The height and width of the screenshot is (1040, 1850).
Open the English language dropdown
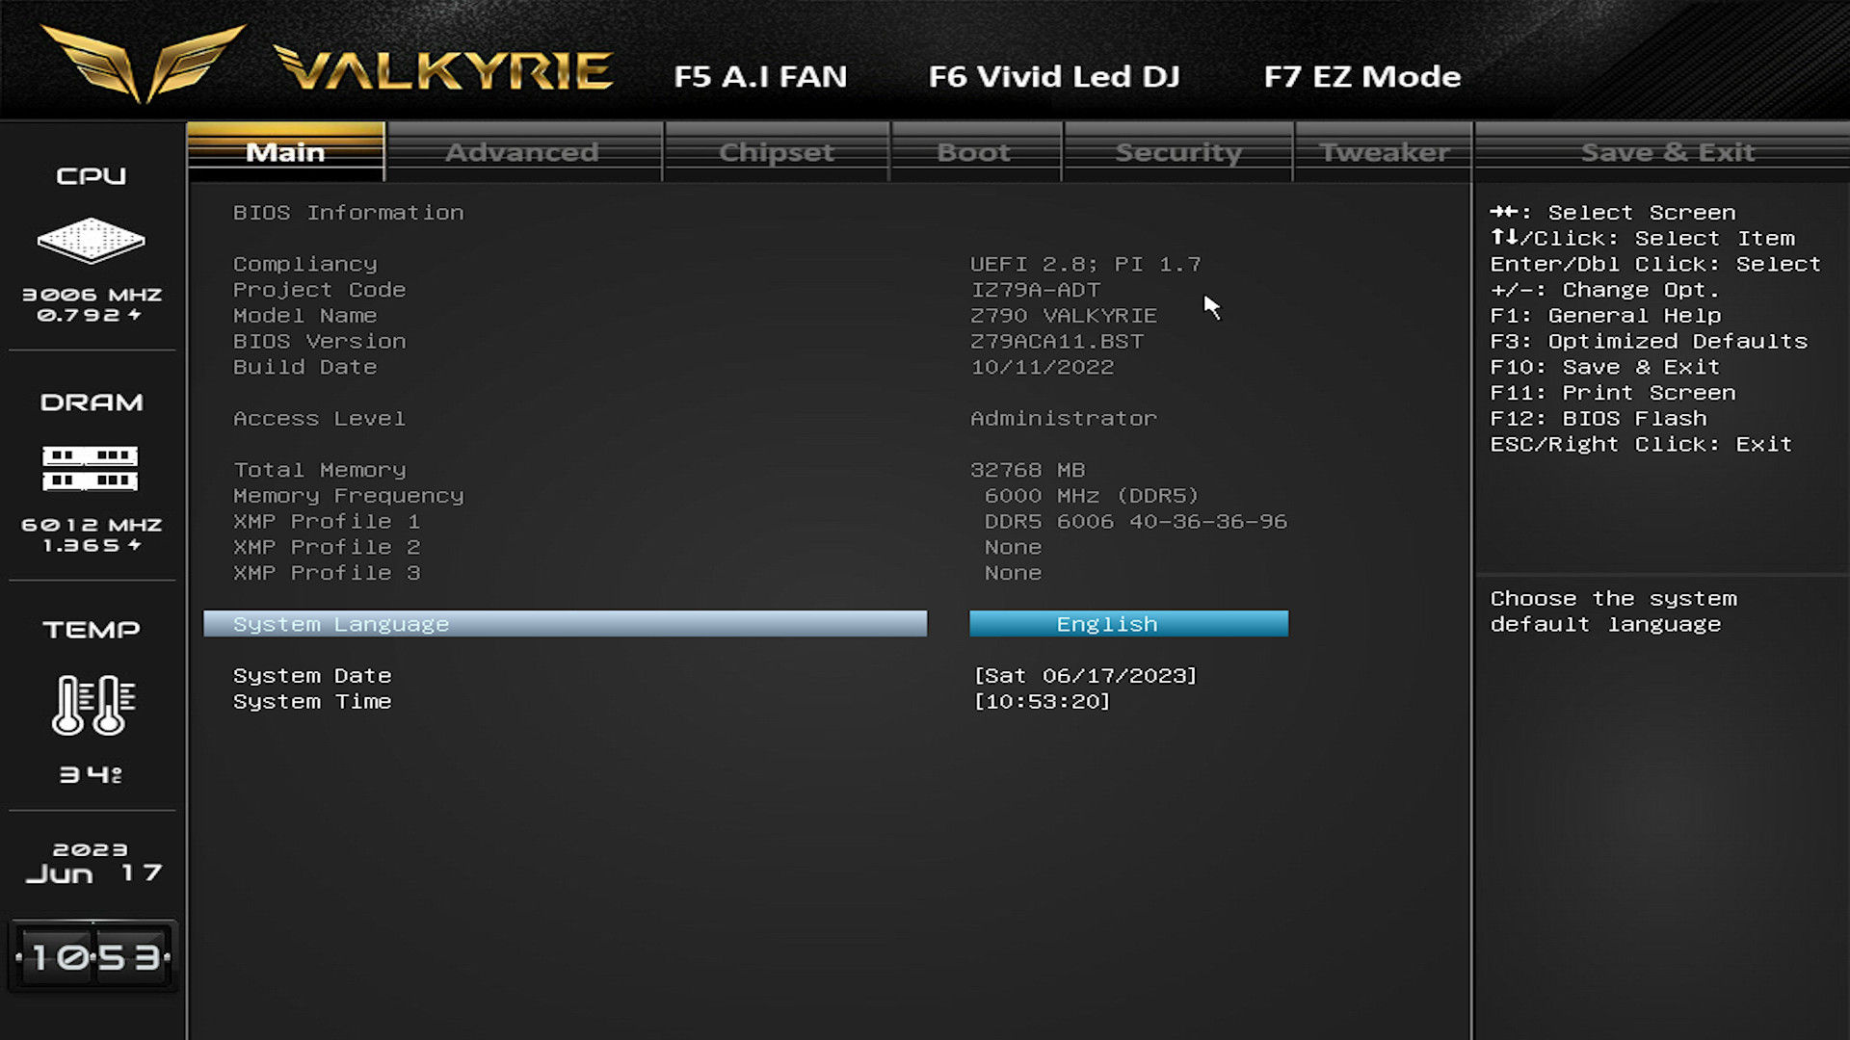pyautogui.click(x=1128, y=624)
